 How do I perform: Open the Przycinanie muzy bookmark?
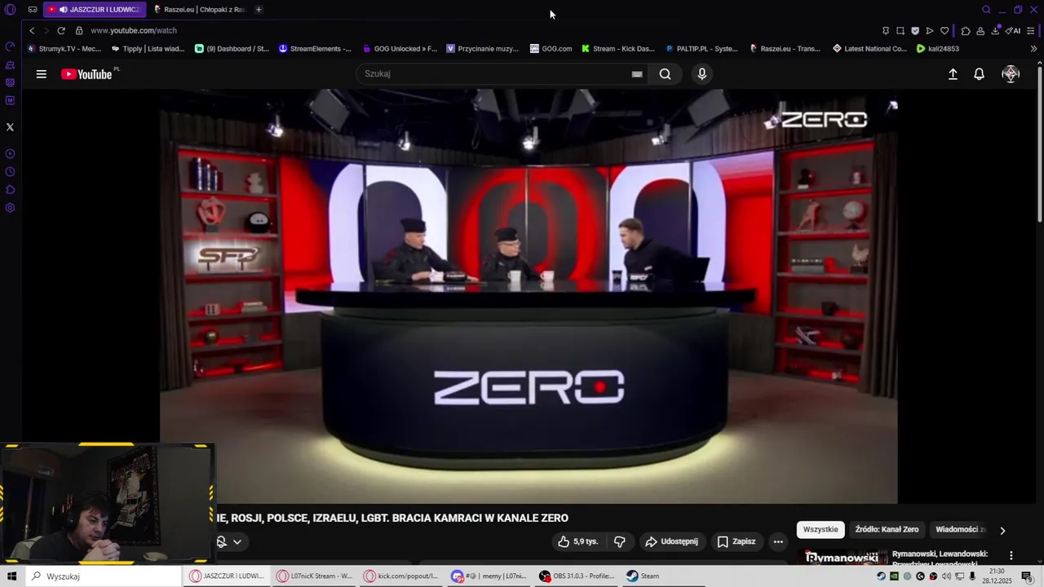click(482, 49)
